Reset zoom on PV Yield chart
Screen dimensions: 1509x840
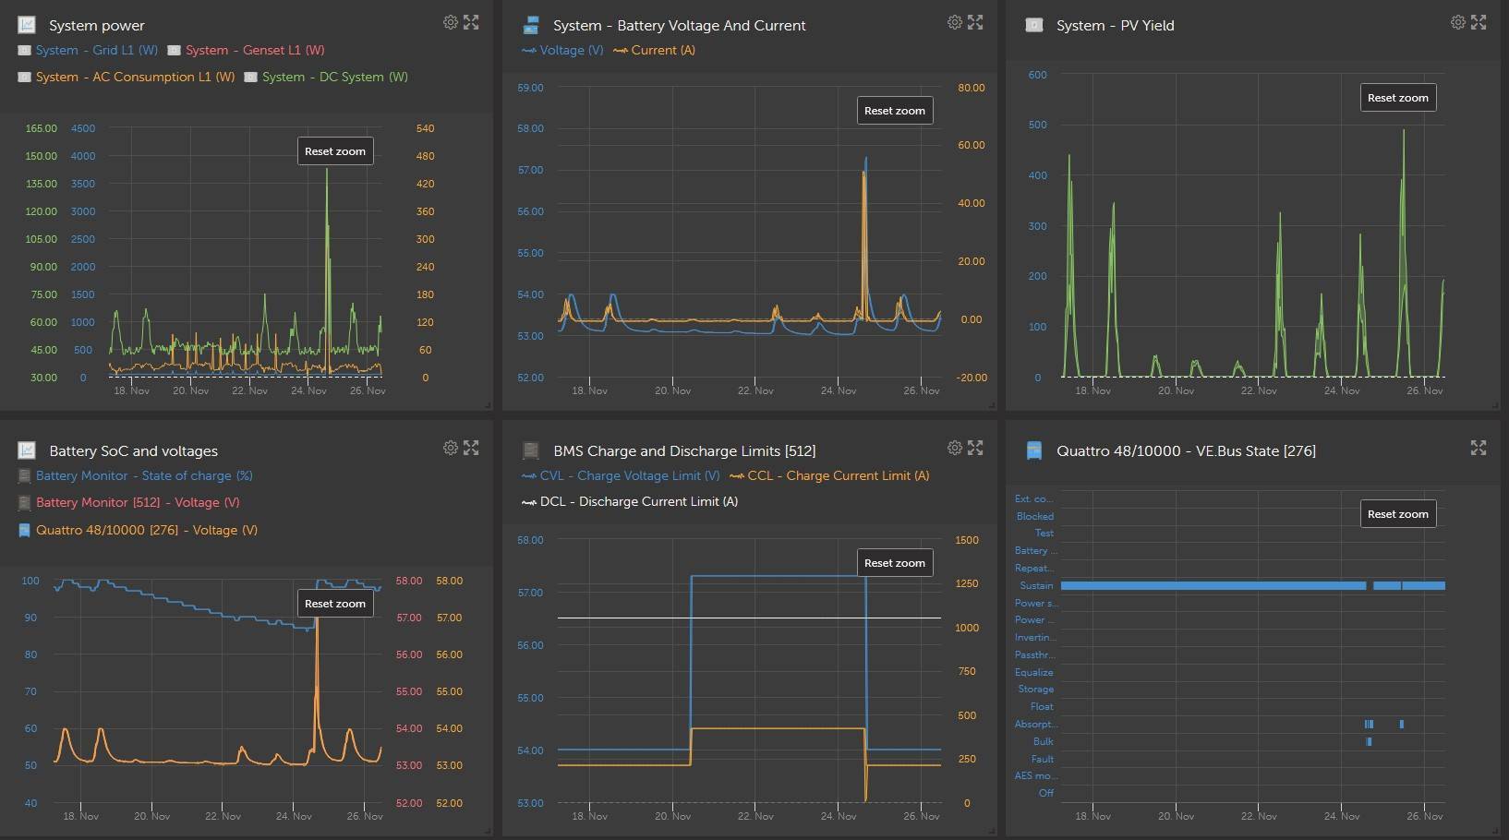[x=1397, y=98]
